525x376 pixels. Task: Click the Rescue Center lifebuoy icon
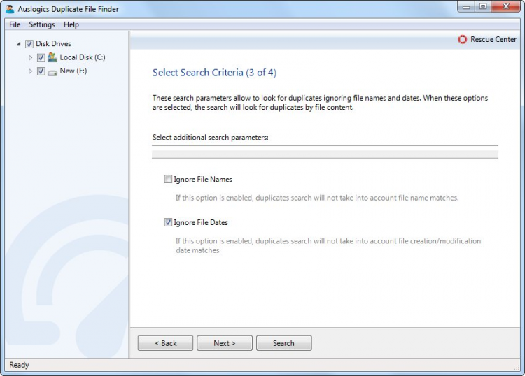[462, 40]
